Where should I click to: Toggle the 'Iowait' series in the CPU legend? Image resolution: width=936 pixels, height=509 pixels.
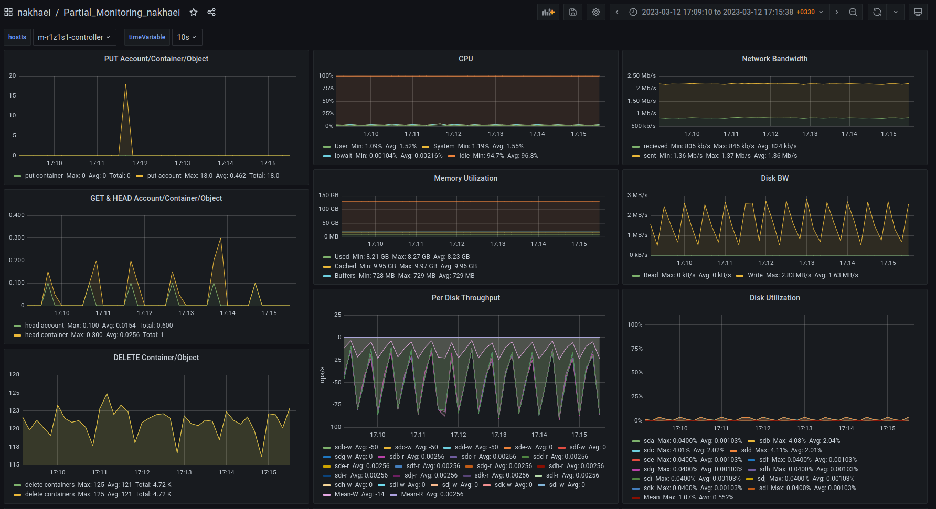click(x=343, y=156)
